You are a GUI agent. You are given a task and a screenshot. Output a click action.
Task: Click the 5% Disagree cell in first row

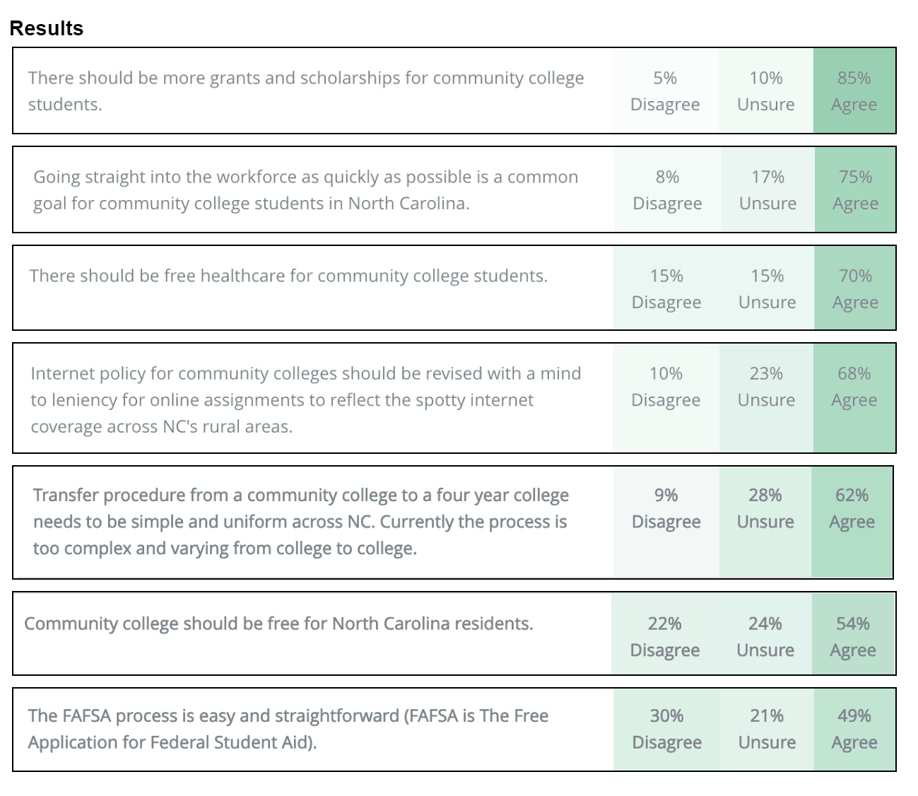coord(665,91)
